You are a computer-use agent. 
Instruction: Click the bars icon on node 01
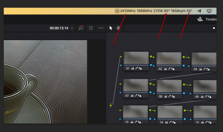[133, 68]
